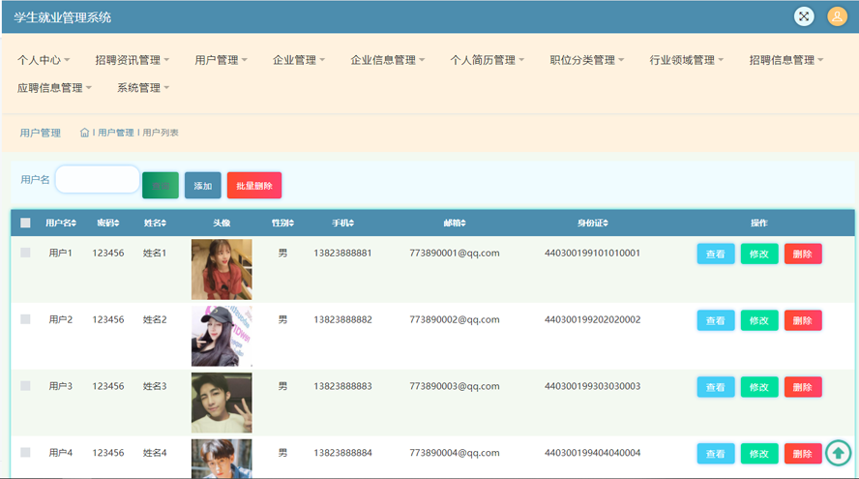
Task: Expand the 企业信息管理 menu
Action: (388, 60)
